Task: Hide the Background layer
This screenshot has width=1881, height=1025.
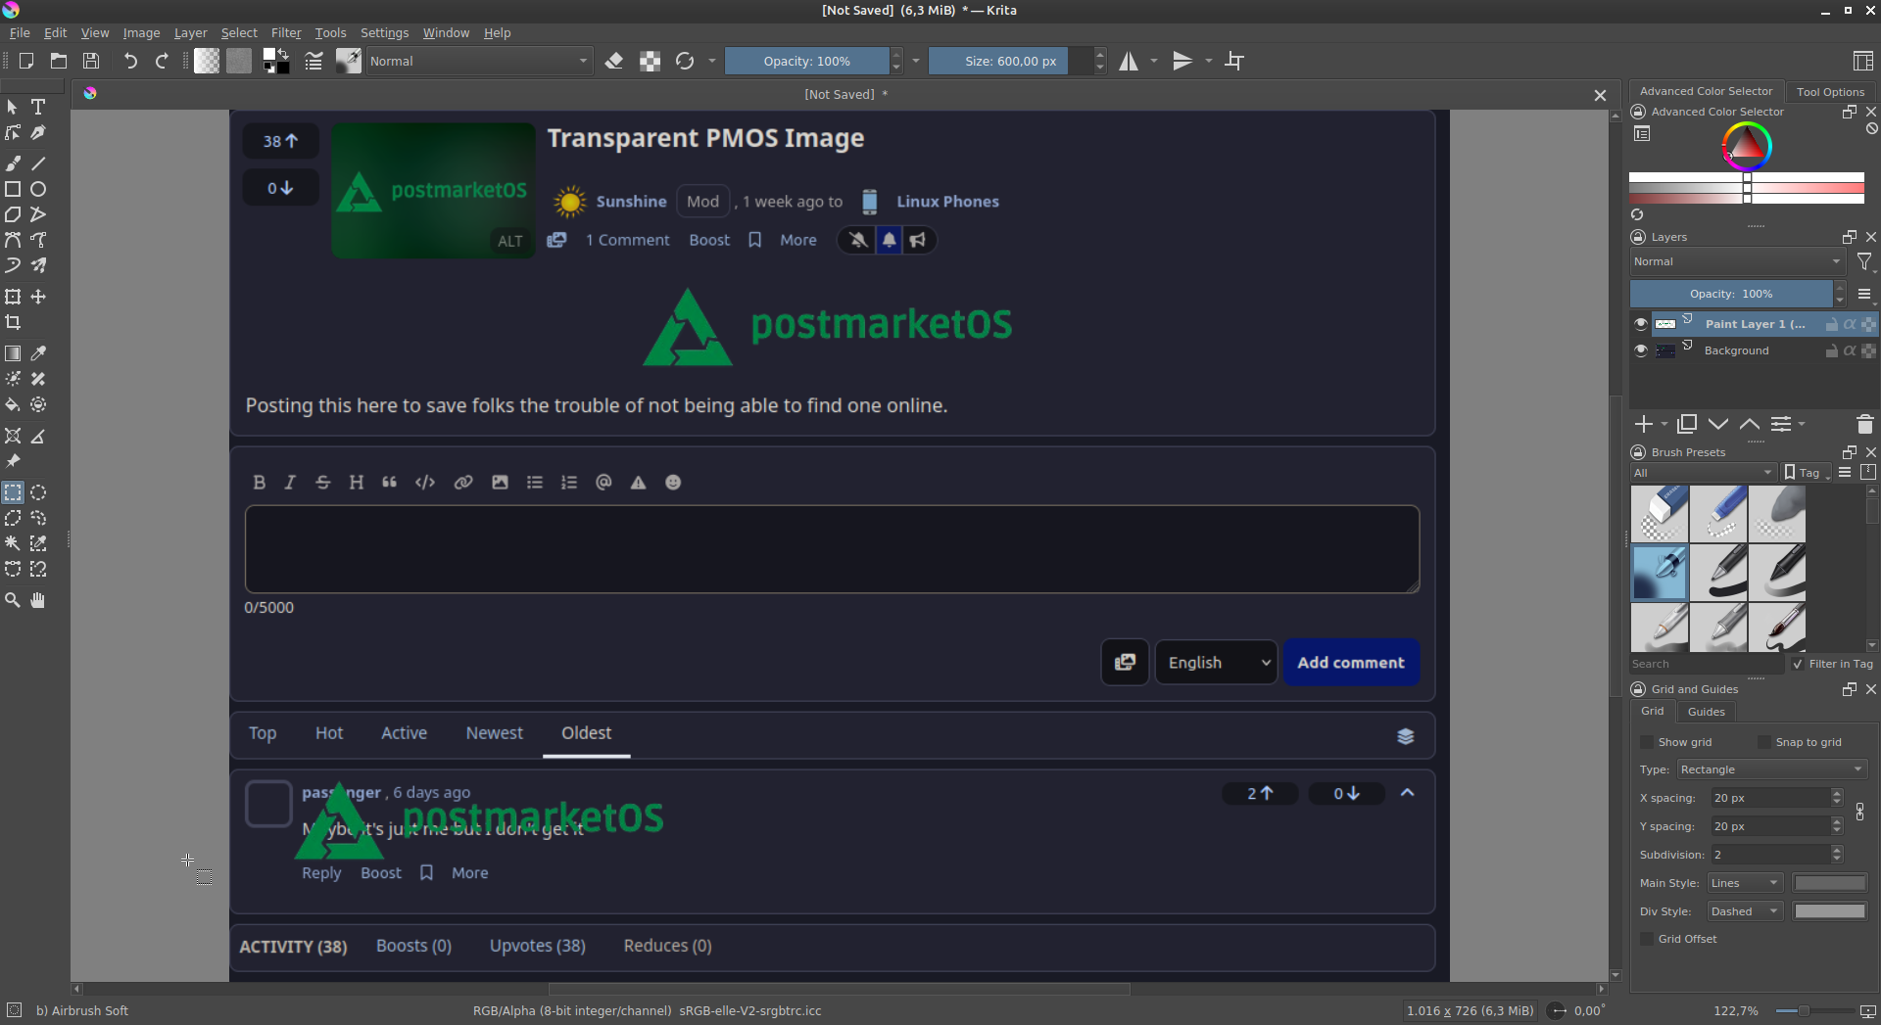Action: [x=1641, y=350]
